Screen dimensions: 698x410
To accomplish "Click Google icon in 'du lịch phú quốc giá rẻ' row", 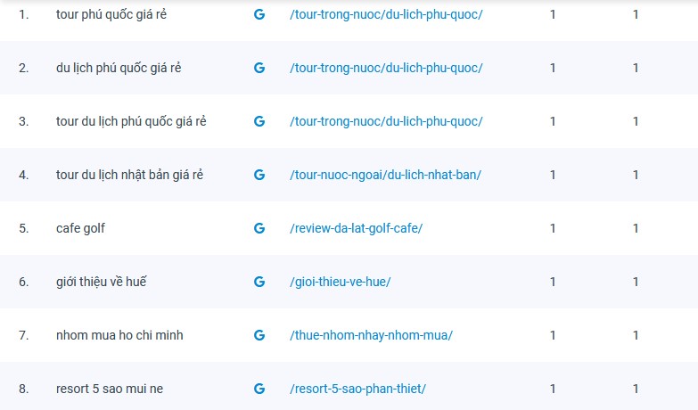I will pos(259,68).
